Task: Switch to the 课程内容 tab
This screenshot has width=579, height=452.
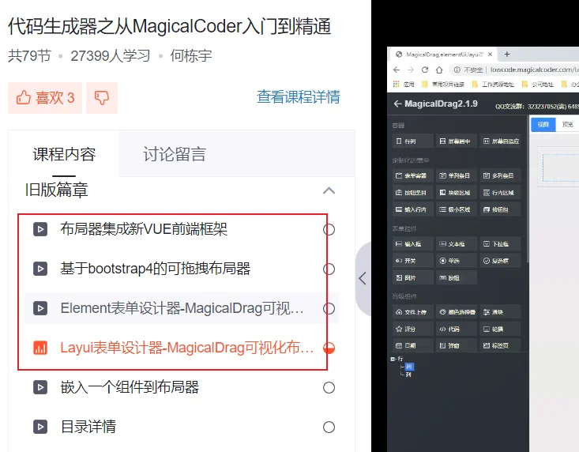Action: [64, 154]
